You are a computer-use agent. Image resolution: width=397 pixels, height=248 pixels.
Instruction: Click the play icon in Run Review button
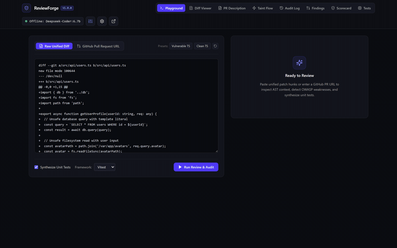click(x=180, y=167)
